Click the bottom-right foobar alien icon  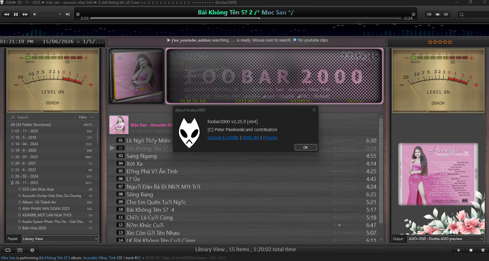coord(483,250)
